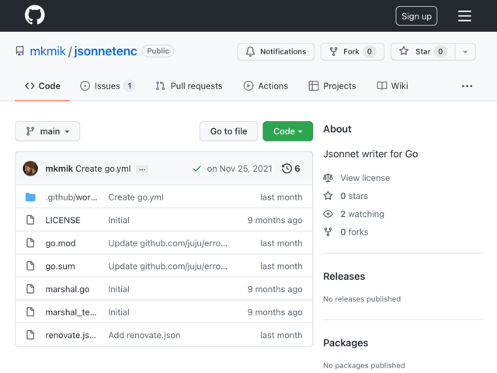Fork the repository with the Fork button
Image resolution: width=497 pixels, height=373 pixels.
pyautogui.click(x=353, y=51)
